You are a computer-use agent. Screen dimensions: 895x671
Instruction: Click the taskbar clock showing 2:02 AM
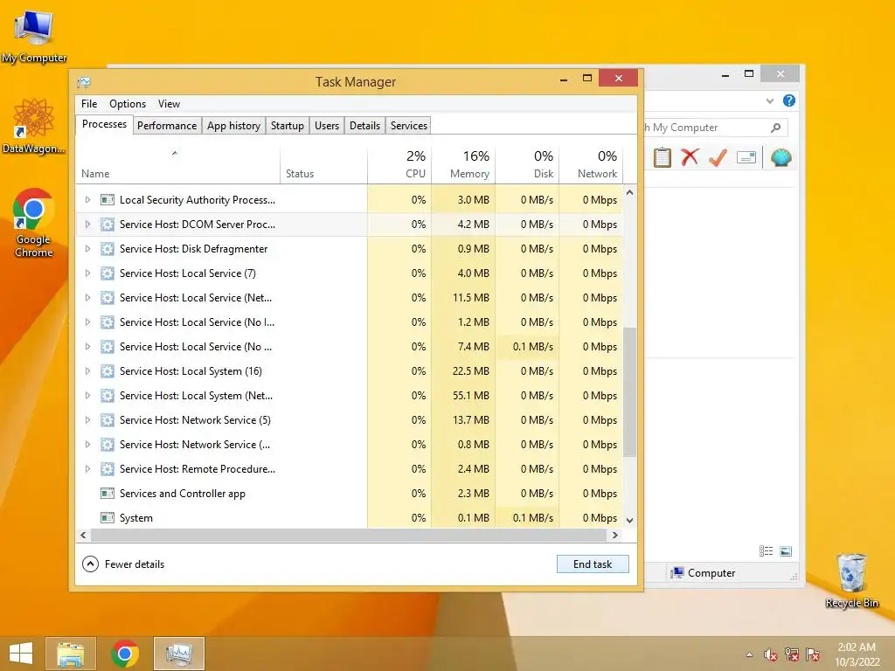point(857,654)
